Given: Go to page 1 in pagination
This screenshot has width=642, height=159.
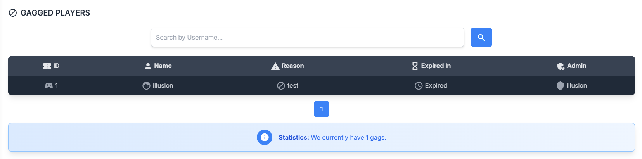Looking at the screenshot, I should click(322, 109).
